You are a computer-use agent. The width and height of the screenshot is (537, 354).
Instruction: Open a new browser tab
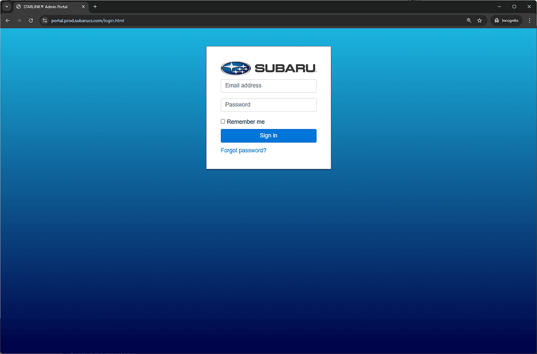tap(95, 6)
